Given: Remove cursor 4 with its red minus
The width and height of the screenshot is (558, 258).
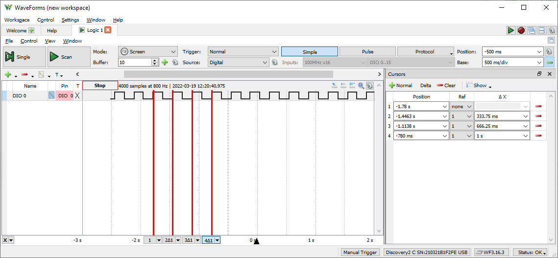Looking at the screenshot, I should [538, 135].
